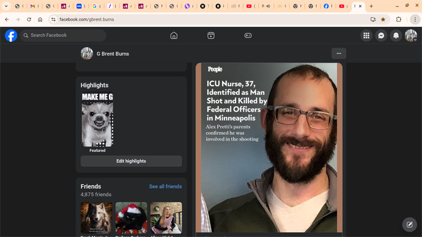Click the Highlights section heading
The image size is (422, 237).
point(94,85)
